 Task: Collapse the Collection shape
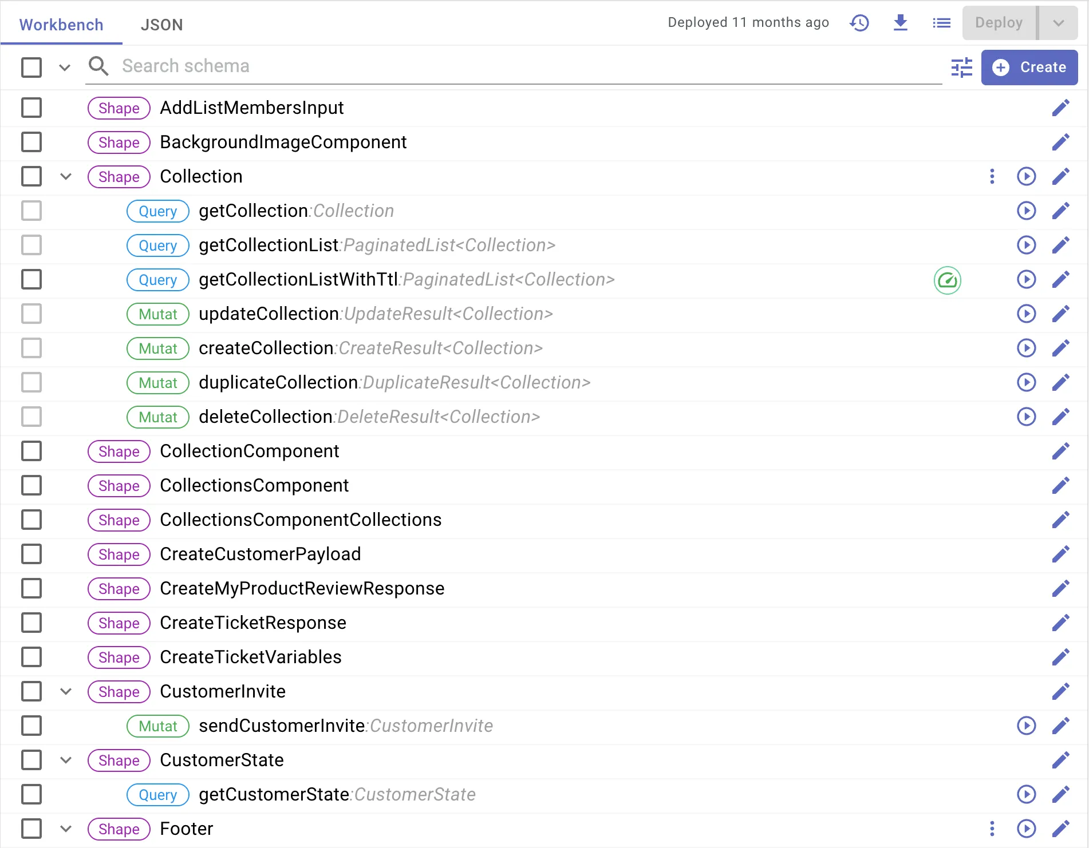pyautogui.click(x=66, y=176)
